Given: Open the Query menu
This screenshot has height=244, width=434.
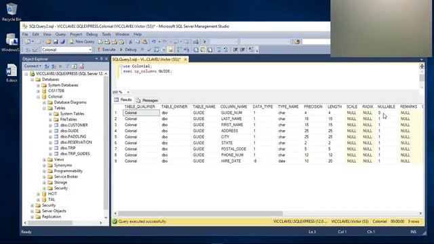Looking at the screenshot, I should (x=60, y=35).
